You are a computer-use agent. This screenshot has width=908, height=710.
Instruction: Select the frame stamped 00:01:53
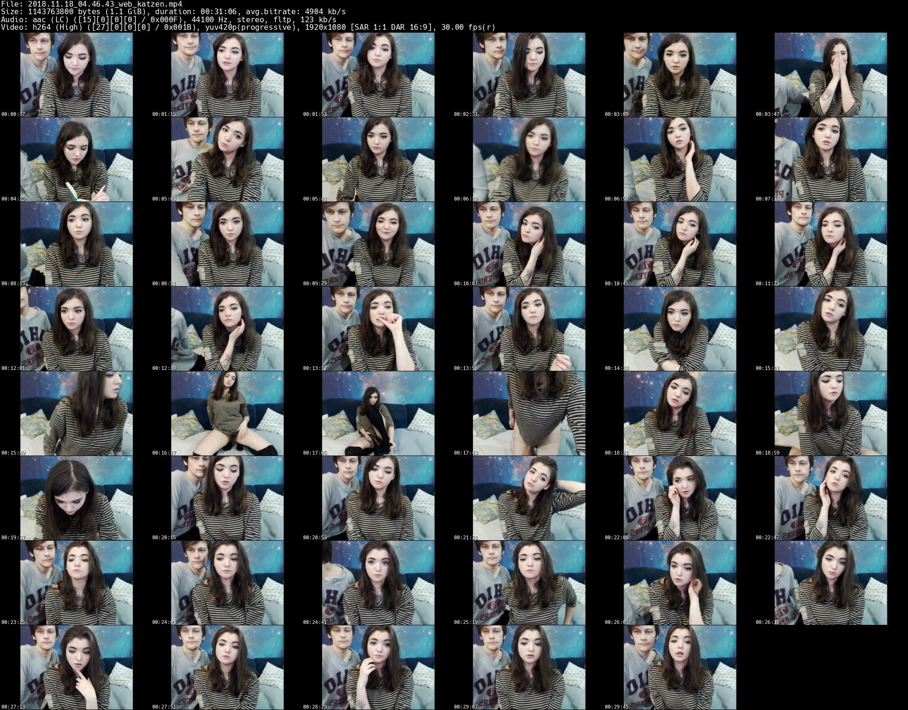click(378, 75)
